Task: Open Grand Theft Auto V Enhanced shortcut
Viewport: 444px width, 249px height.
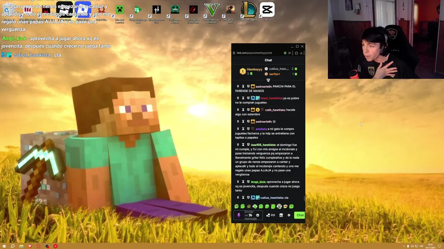Action: pyautogui.click(x=212, y=13)
